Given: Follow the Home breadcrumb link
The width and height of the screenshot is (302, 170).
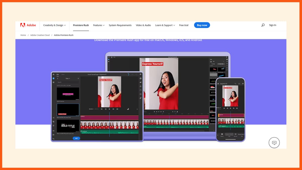Looking at the screenshot, I should tap(23, 35).
